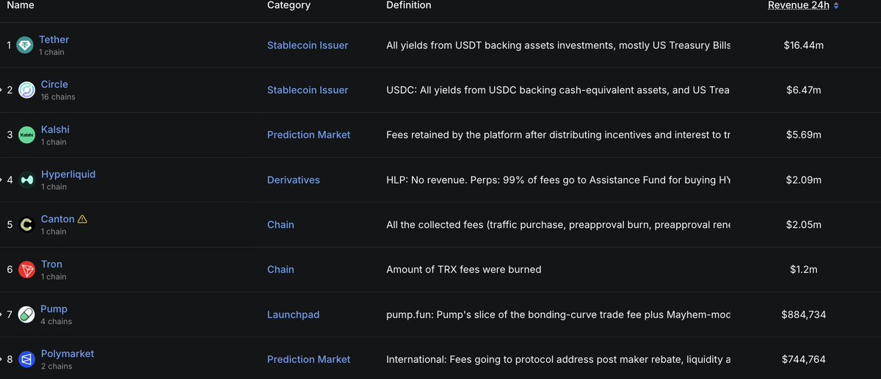This screenshot has height=379, width=881.
Task: Click the '1 chain' label under Tron
Action: (53, 276)
